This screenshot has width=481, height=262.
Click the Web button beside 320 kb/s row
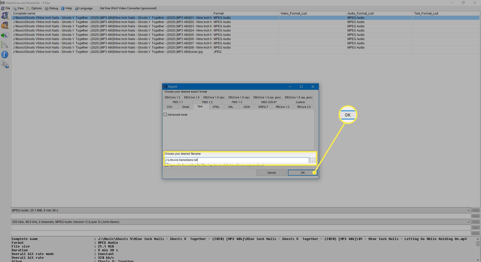coord(475,222)
